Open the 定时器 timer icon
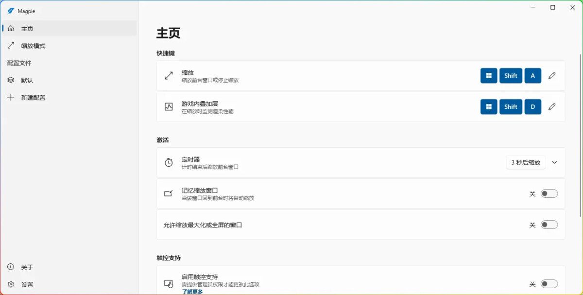The width and height of the screenshot is (583, 295). (169, 162)
